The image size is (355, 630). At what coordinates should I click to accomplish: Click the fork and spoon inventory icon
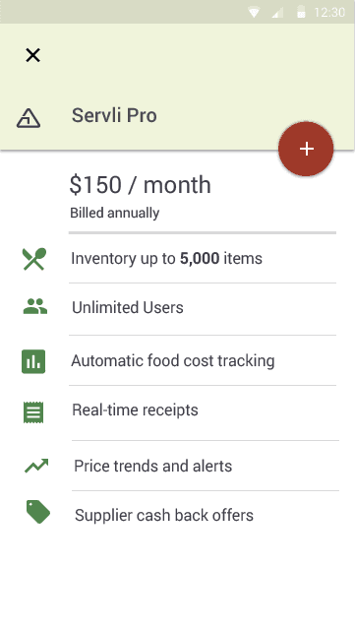(34, 259)
